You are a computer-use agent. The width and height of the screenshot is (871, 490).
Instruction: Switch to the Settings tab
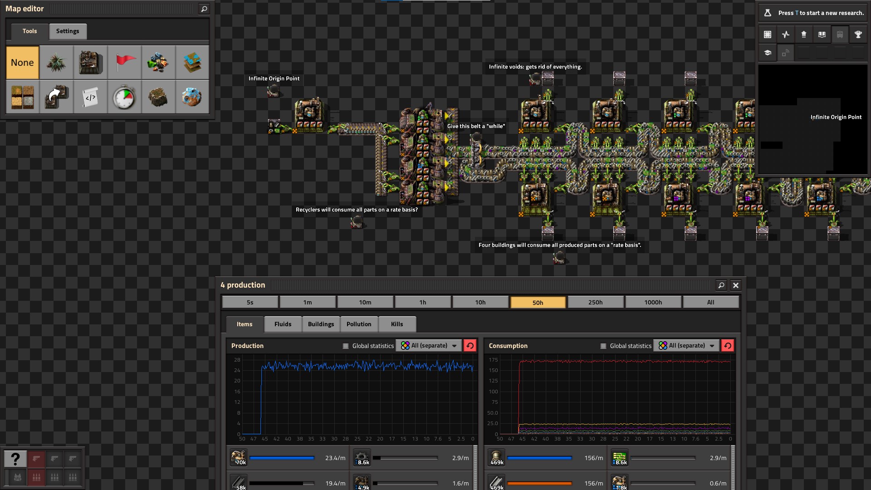pyautogui.click(x=68, y=31)
